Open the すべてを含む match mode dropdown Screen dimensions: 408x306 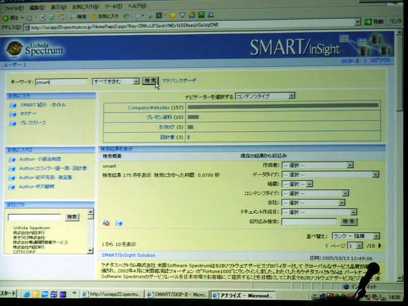(116, 82)
